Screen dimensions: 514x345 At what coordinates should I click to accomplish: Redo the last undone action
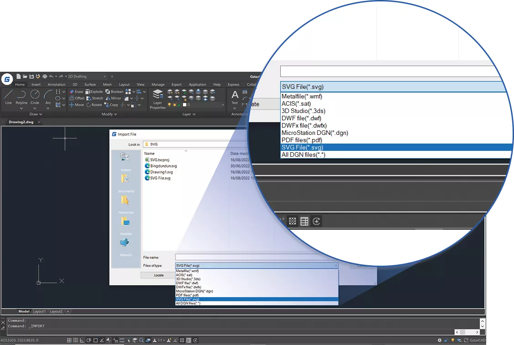point(61,77)
